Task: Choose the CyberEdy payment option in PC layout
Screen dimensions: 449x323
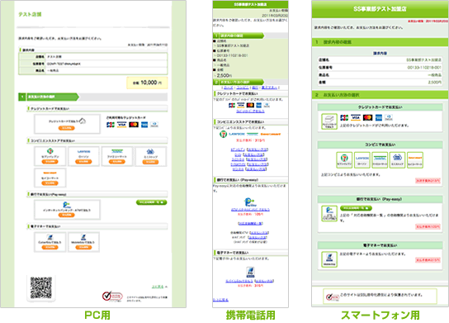Action: tap(50, 242)
